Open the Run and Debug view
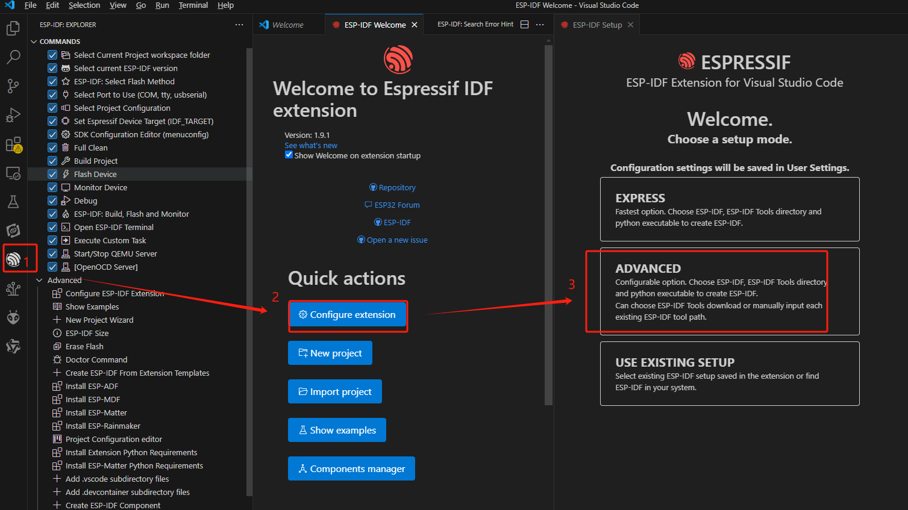The width and height of the screenshot is (908, 510). click(13, 115)
